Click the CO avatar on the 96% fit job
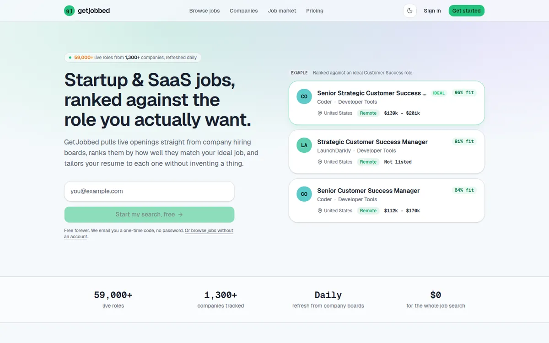 coord(304,96)
